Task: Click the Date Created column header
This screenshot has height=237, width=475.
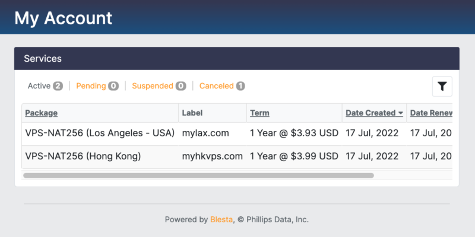Action: pyautogui.click(x=370, y=113)
